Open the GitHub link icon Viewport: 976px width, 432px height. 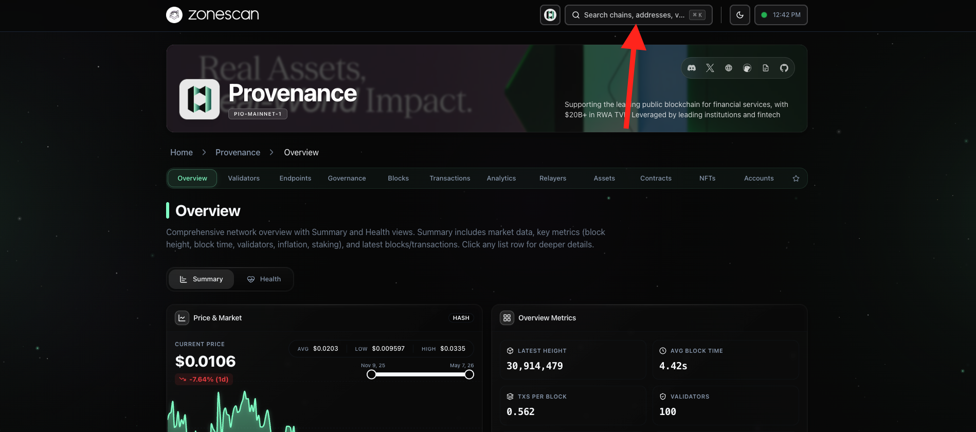pos(784,68)
